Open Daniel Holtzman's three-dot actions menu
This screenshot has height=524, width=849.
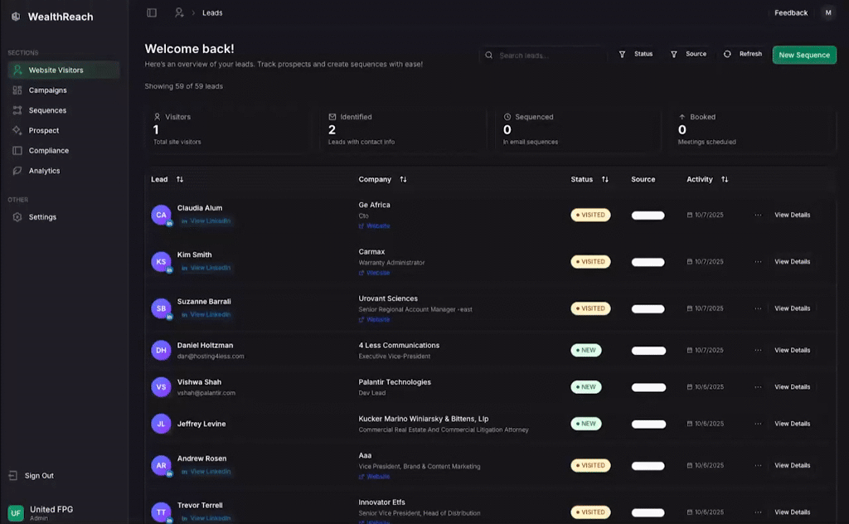click(x=758, y=350)
